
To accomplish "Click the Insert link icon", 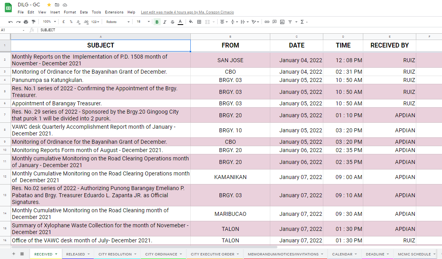I will [x=267, y=22].
